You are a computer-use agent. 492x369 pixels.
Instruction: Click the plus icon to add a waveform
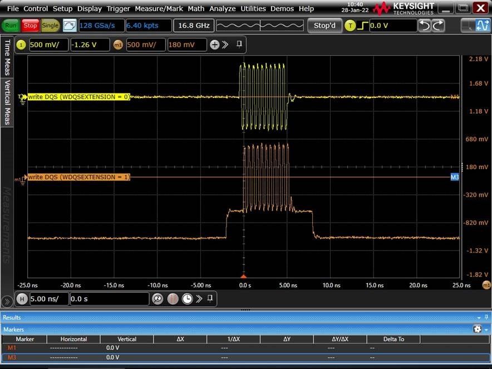(x=215, y=45)
